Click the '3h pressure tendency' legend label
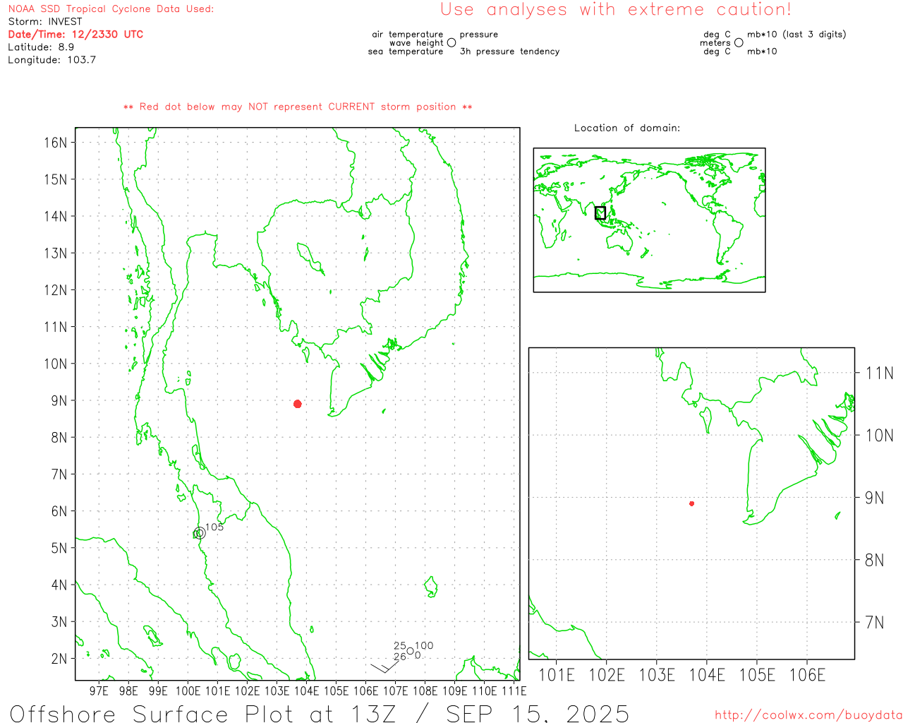903x723 pixels. (x=509, y=52)
